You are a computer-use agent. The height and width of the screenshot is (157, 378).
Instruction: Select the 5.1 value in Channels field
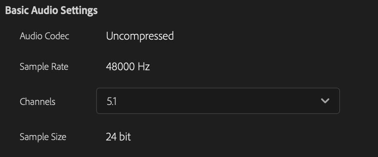point(111,102)
